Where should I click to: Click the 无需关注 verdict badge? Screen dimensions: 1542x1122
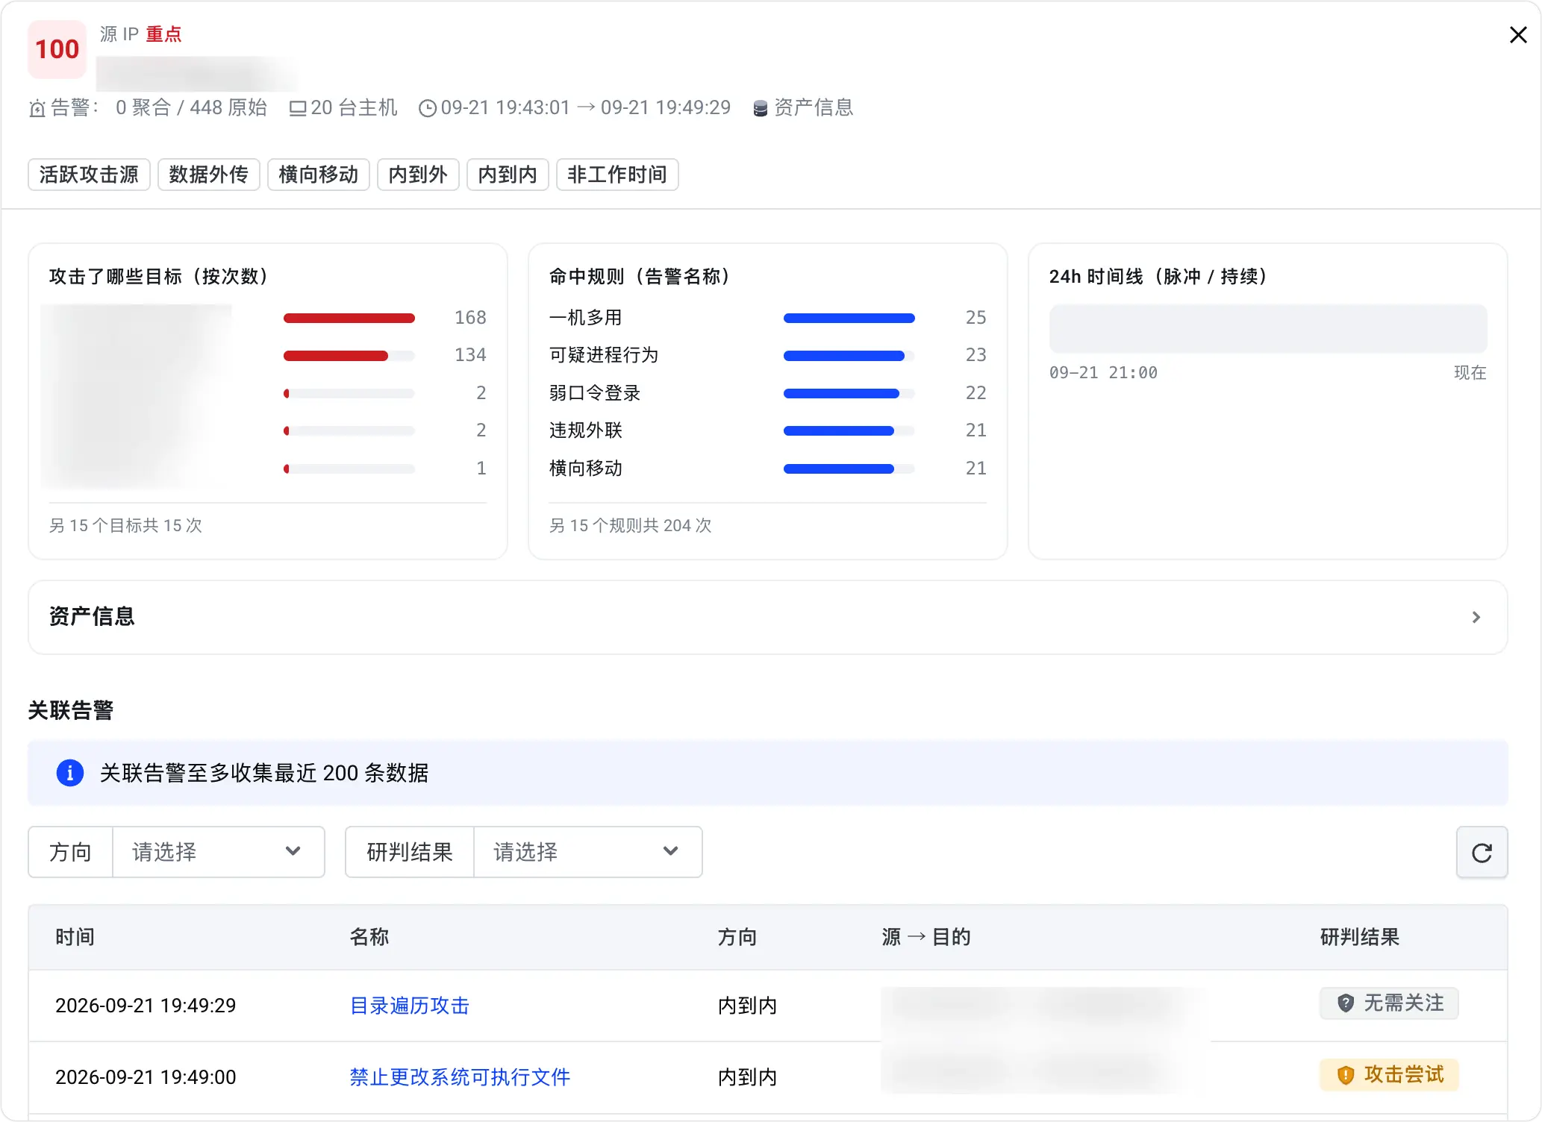(x=1389, y=1003)
